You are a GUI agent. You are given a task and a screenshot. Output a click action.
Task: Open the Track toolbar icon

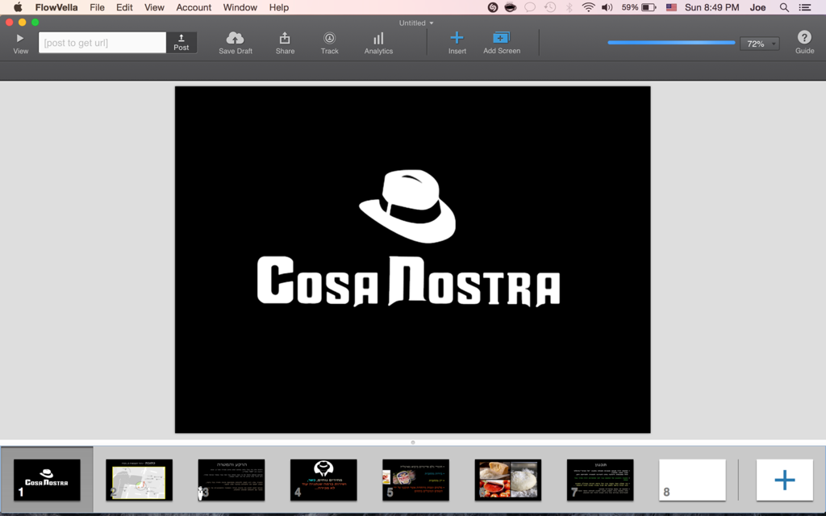[329, 38]
